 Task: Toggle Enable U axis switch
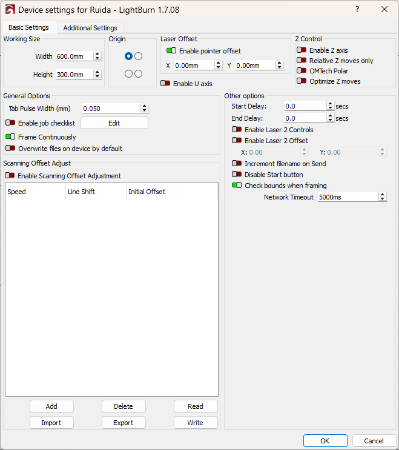click(x=165, y=83)
